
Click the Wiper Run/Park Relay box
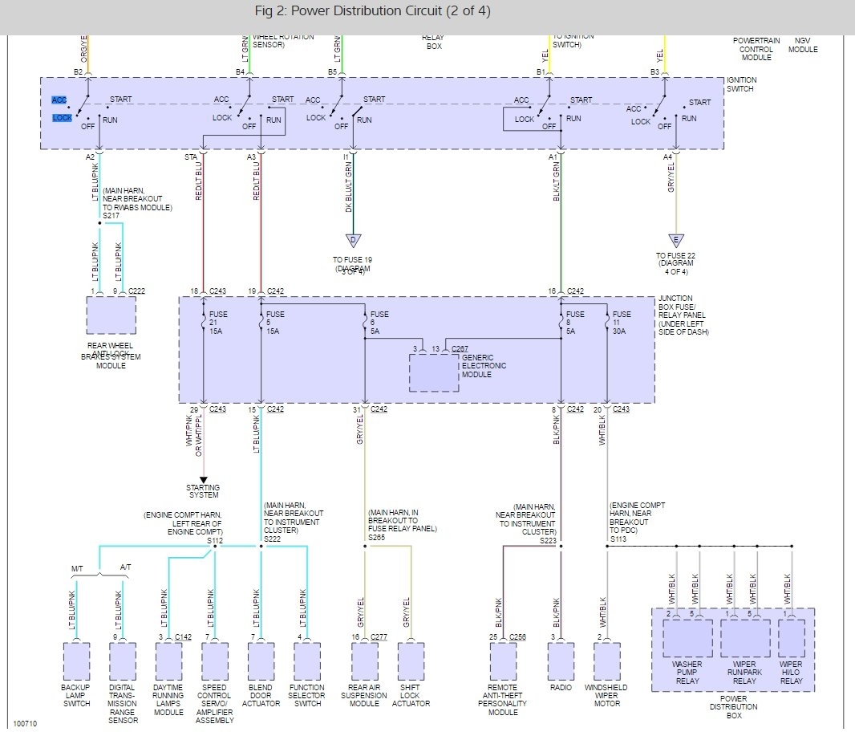click(745, 638)
